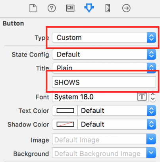
Task: Open the Text Color Default dropdown
Action: tap(117, 111)
